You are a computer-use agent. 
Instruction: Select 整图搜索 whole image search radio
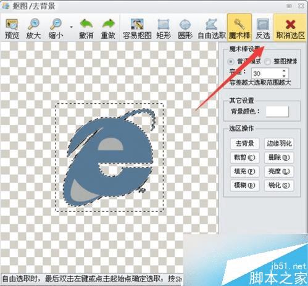(267, 61)
